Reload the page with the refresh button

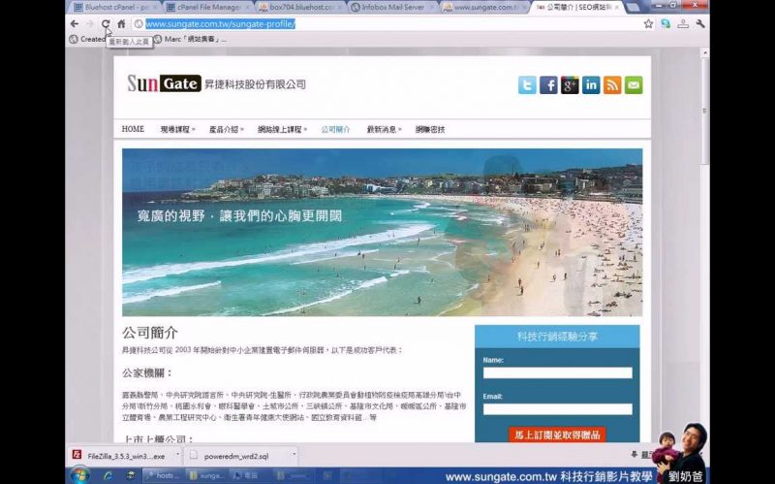point(106,23)
